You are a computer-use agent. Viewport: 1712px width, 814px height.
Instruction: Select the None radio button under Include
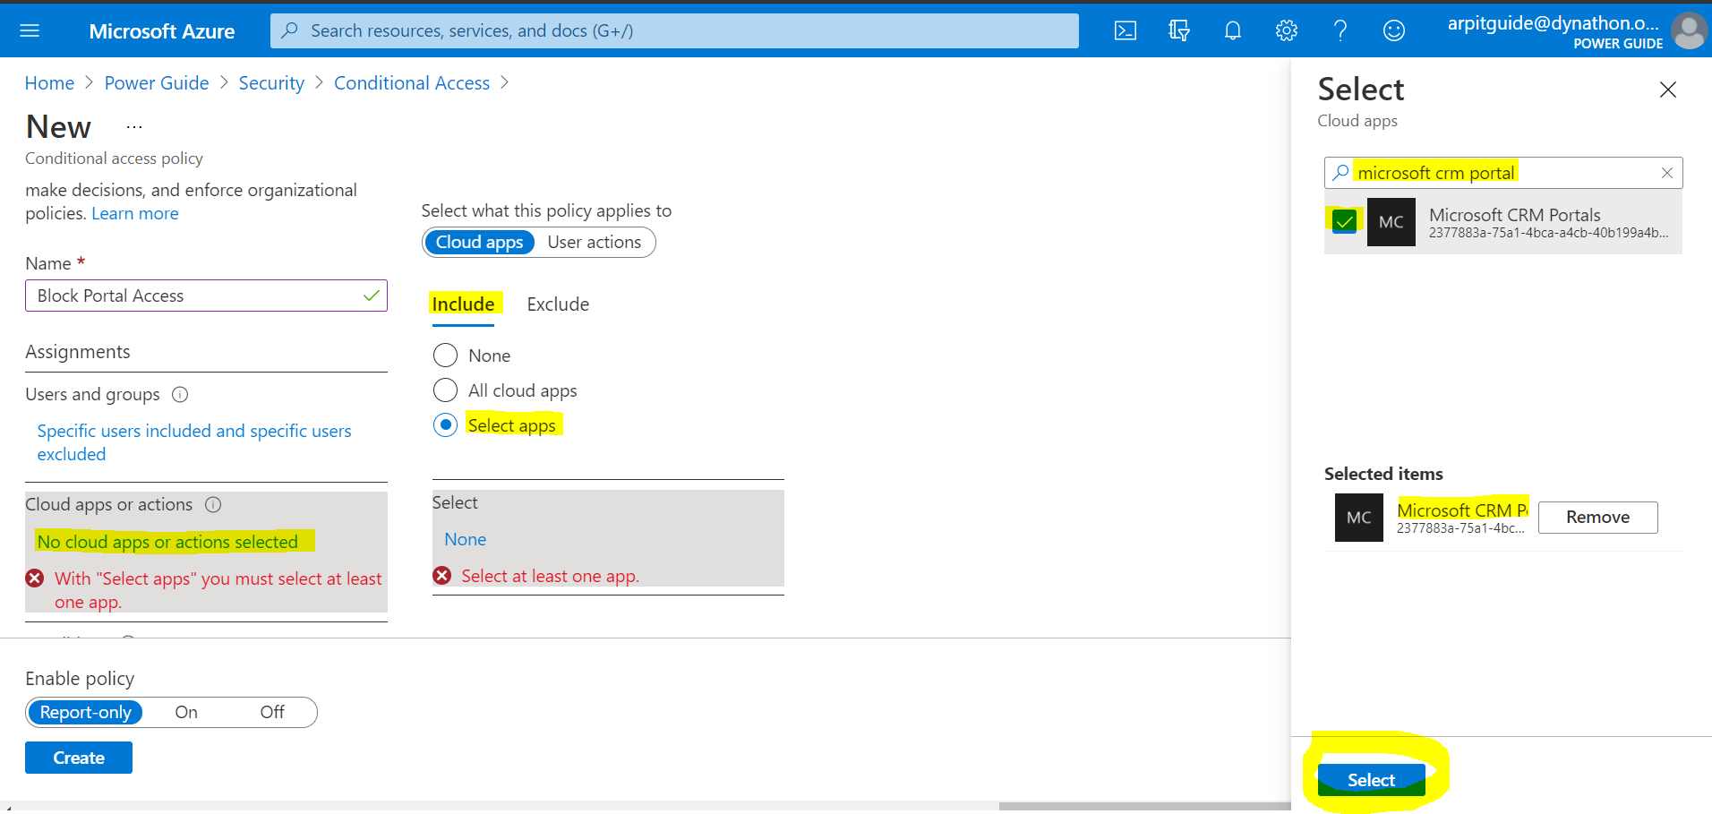[x=445, y=356]
